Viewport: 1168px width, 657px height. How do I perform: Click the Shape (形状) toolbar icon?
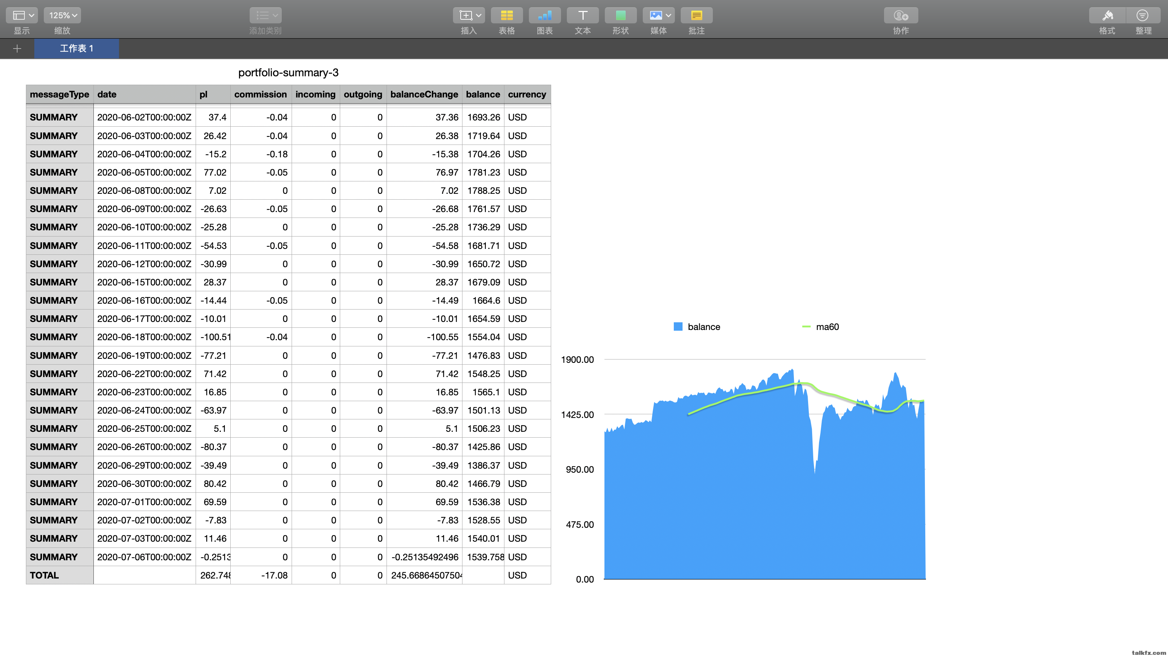tap(621, 15)
